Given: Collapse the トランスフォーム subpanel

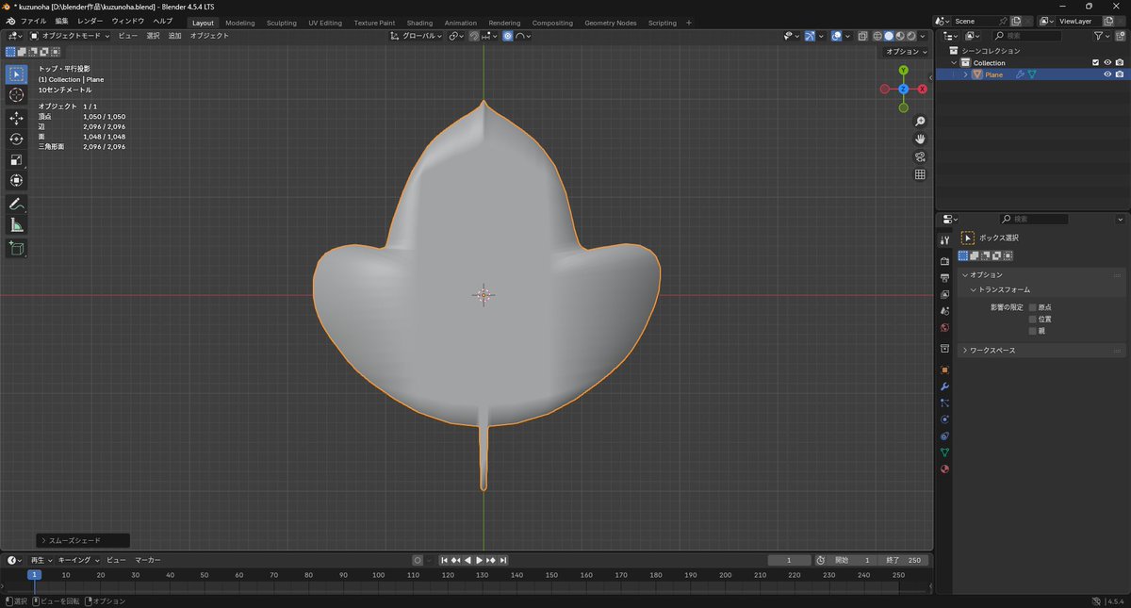Looking at the screenshot, I should (x=1005, y=289).
